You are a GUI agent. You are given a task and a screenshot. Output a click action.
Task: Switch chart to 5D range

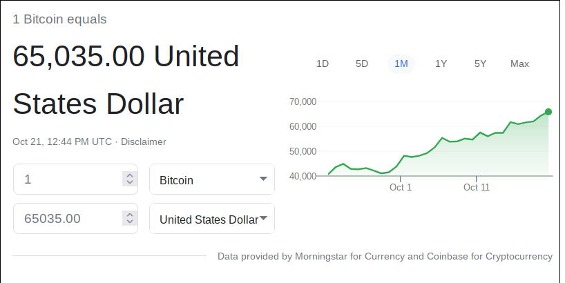(x=362, y=64)
